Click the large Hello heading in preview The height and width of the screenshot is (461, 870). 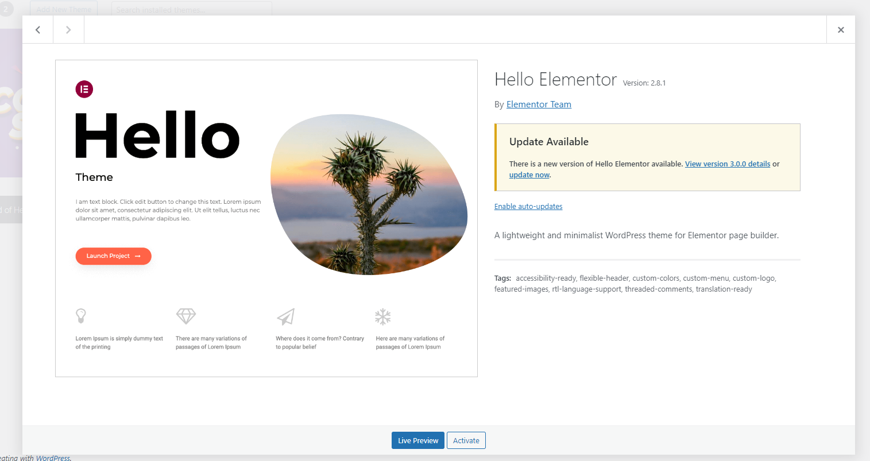[x=157, y=135]
